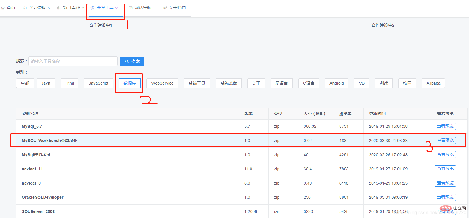Click the 类型 column header
469x218 pixels.
[x=278, y=114]
